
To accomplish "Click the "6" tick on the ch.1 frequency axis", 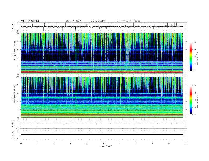I will click(18, 50).
